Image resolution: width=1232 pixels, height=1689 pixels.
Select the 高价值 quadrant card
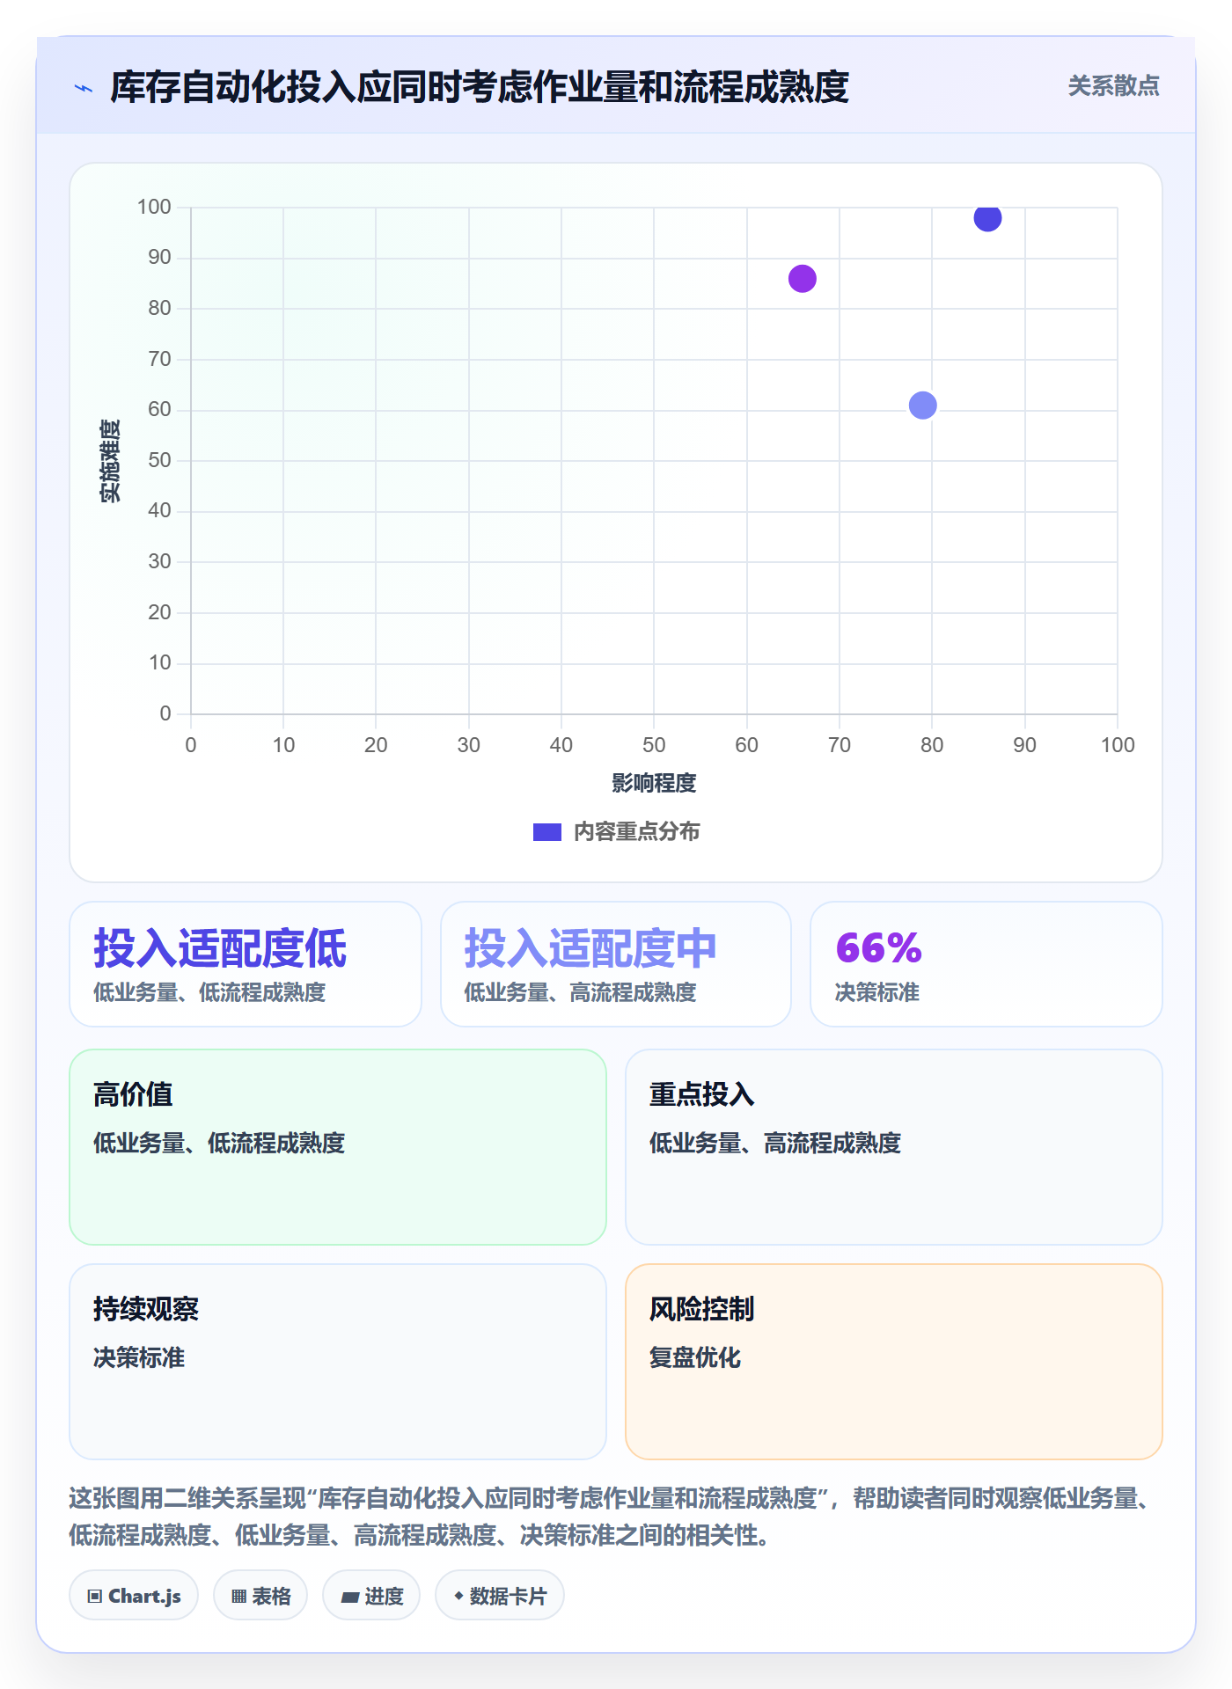click(338, 1147)
